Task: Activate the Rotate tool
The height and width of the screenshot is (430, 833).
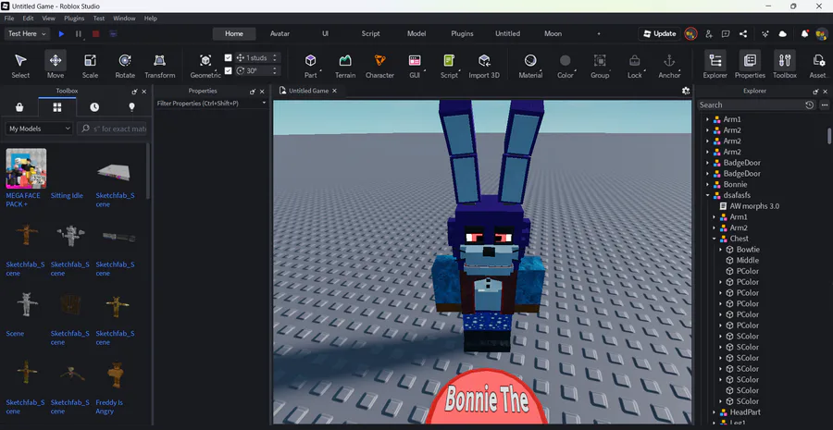Action: (125, 66)
